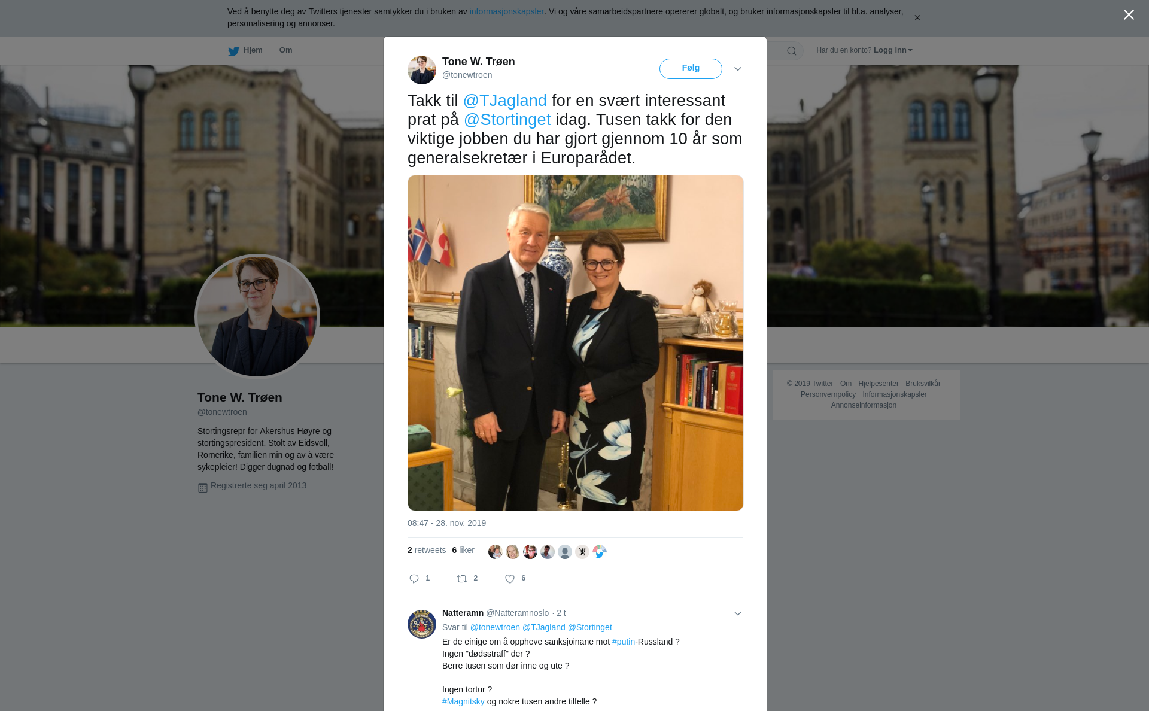Expand the tweet options chevron beside Følg
Image resolution: width=1149 pixels, height=711 pixels.
pyautogui.click(x=738, y=69)
